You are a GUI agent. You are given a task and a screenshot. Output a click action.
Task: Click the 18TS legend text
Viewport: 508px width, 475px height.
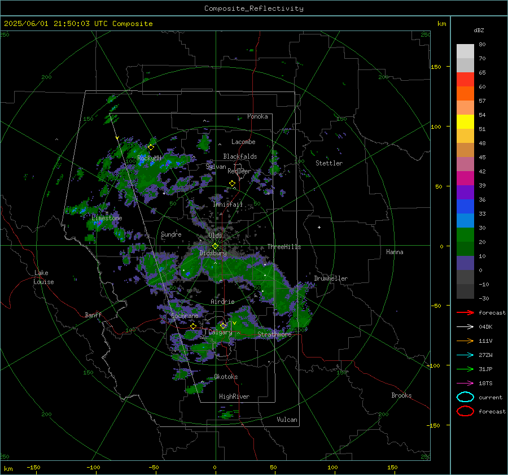pyautogui.click(x=485, y=384)
